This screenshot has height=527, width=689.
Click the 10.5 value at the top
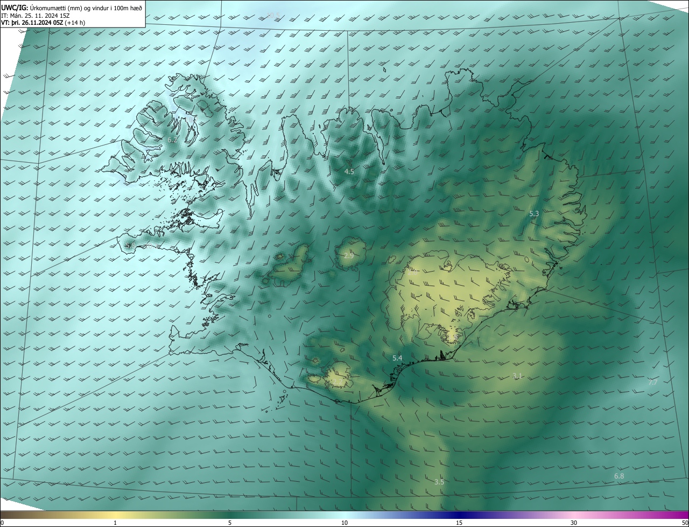[273, 15]
